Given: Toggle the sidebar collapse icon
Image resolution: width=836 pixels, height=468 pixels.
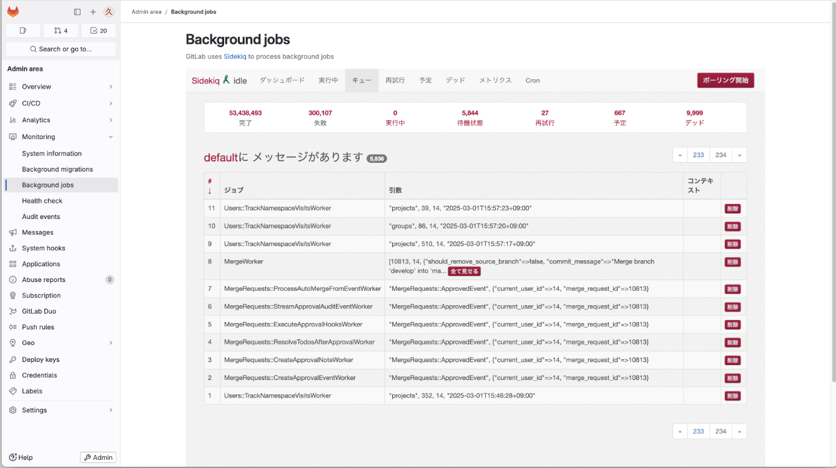Looking at the screenshot, I should (x=77, y=12).
